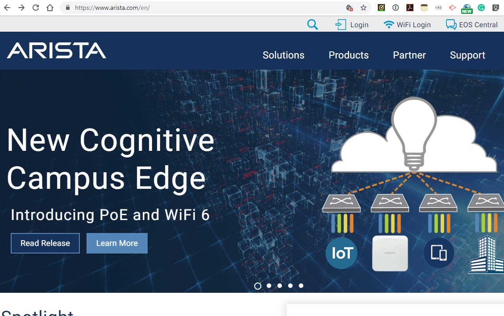
Task: Open the extension with the NEW badge
Action: point(467,8)
